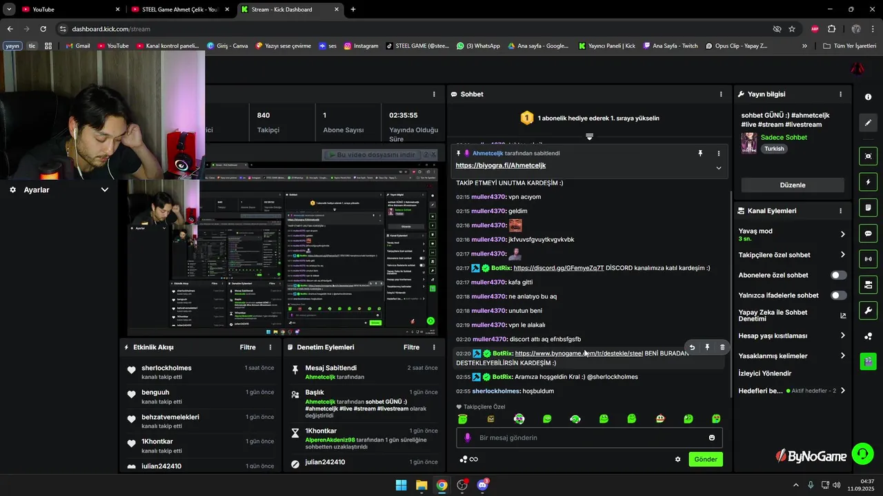Click the chat bubble icon in right sidebar
Image resolution: width=883 pixels, height=496 pixels.
pyautogui.click(x=868, y=234)
